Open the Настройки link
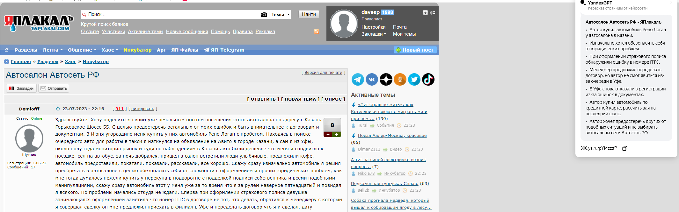The height and width of the screenshot is (212, 679). pyautogui.click(x=373, y=27)
